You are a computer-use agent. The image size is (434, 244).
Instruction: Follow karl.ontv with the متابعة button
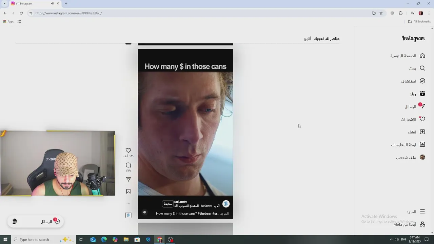[167, 204]
